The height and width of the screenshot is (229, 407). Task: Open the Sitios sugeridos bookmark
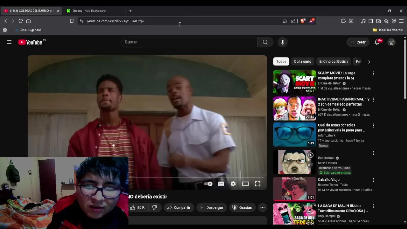click(28, 30)
